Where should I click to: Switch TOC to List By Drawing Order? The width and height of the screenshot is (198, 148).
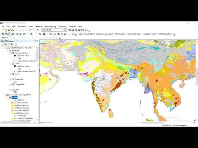click(x=2, y=44)
